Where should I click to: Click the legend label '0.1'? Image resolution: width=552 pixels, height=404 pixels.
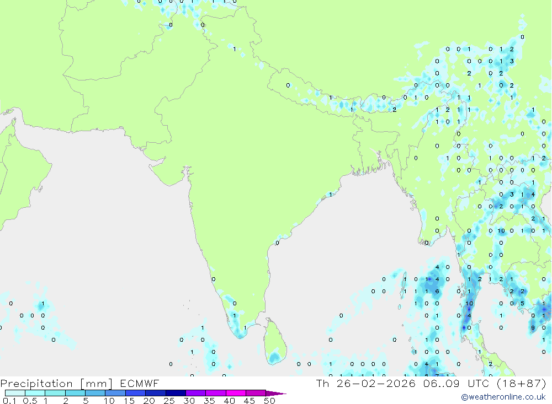[x=9, y=401]
